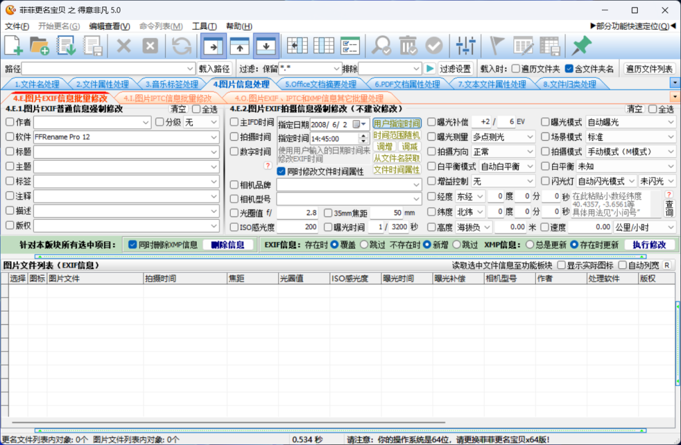Switch to the 3.音乐标签处理 tab
This screenshot has height=445, width=681.
coord(172,84)
